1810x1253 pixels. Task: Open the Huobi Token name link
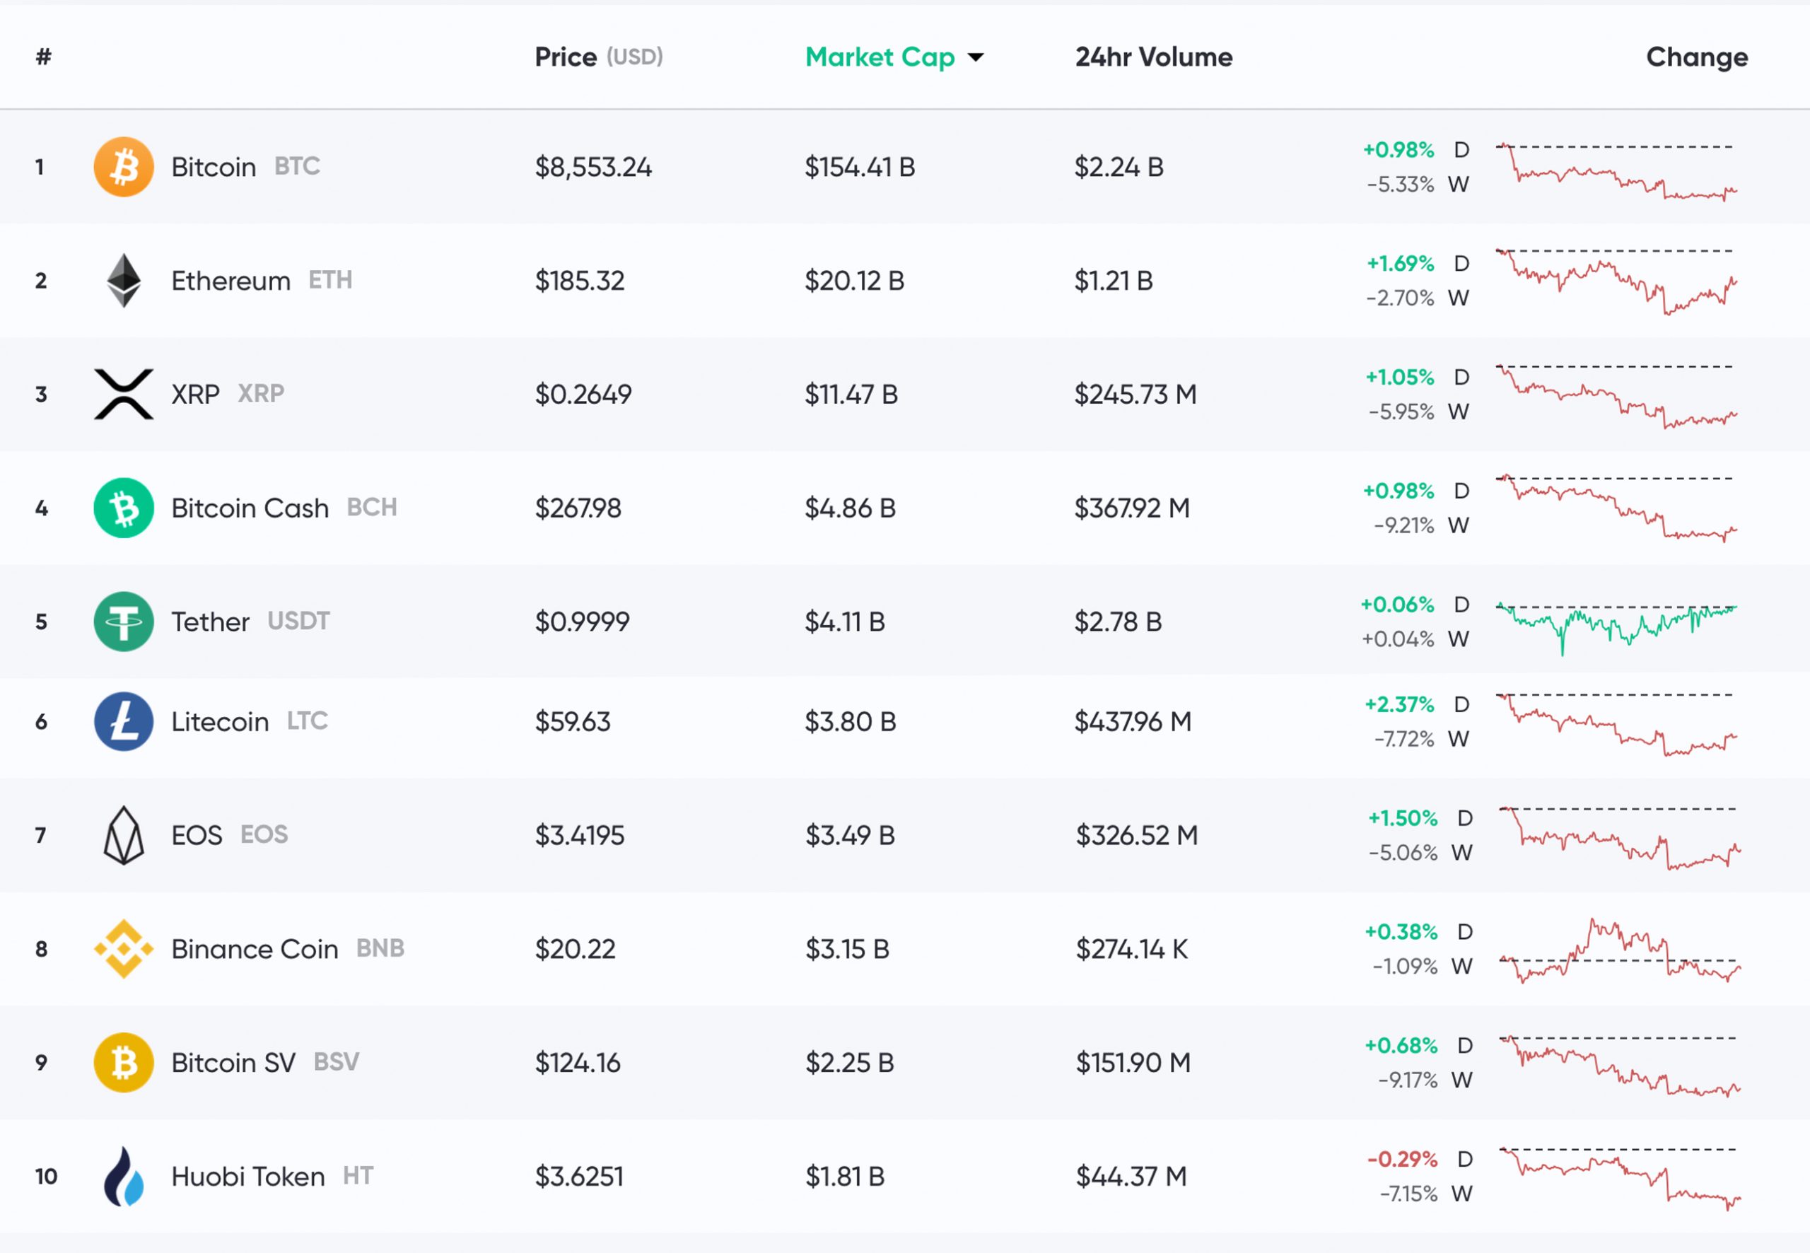tap(247, 1176)
